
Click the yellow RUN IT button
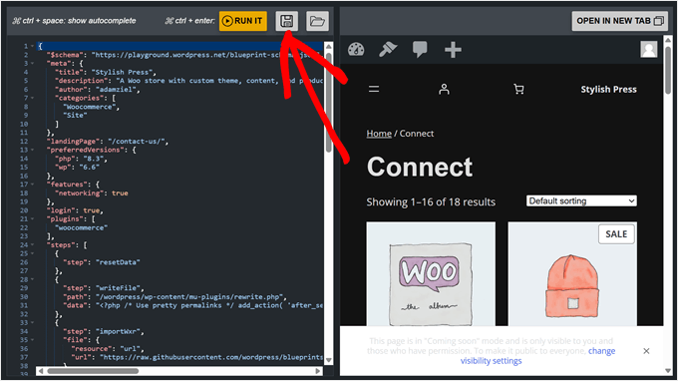(242, 21)
